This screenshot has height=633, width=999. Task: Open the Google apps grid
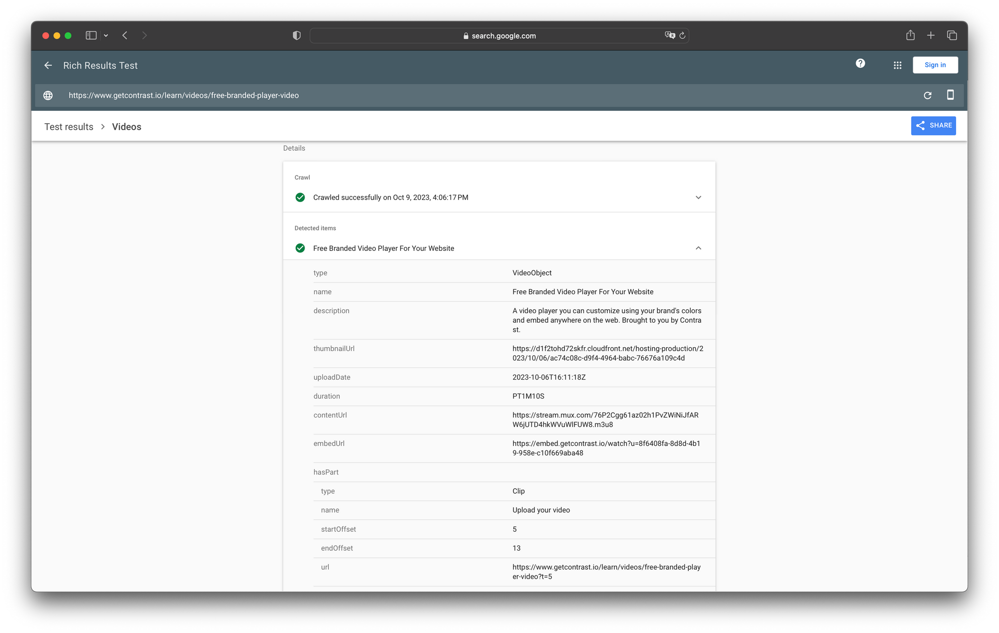pyautogui.click(x=898, y=65)
